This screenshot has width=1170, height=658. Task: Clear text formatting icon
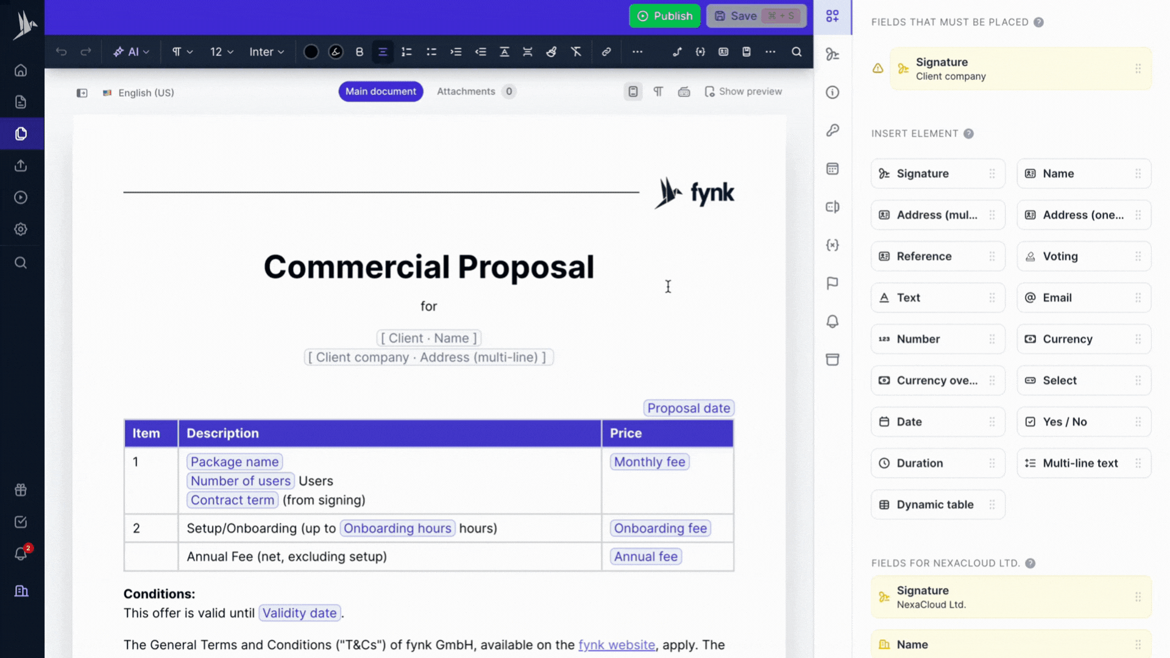(x=576, y=52)
